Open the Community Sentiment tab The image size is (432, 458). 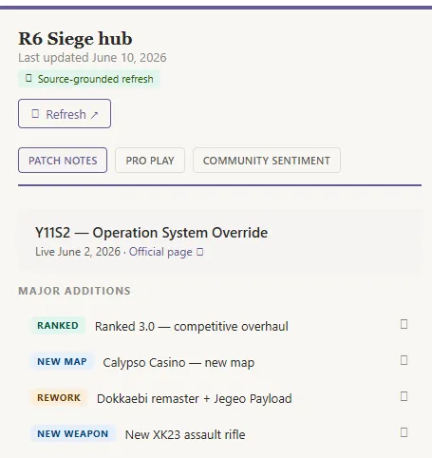(x=267, y=161)
